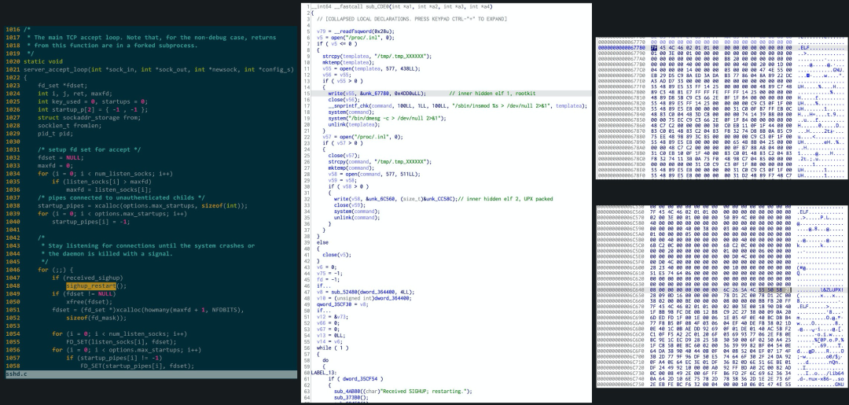This screenshot has height=405, width=849.
Task: Click 'strcpy(templatea, "/tmp/.tmp_XXXXXX");' line
Action: point(377,57)
